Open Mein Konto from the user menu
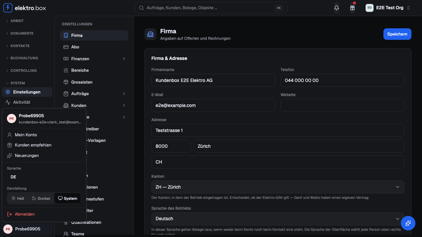422x237 pixels. pos(44,135)
